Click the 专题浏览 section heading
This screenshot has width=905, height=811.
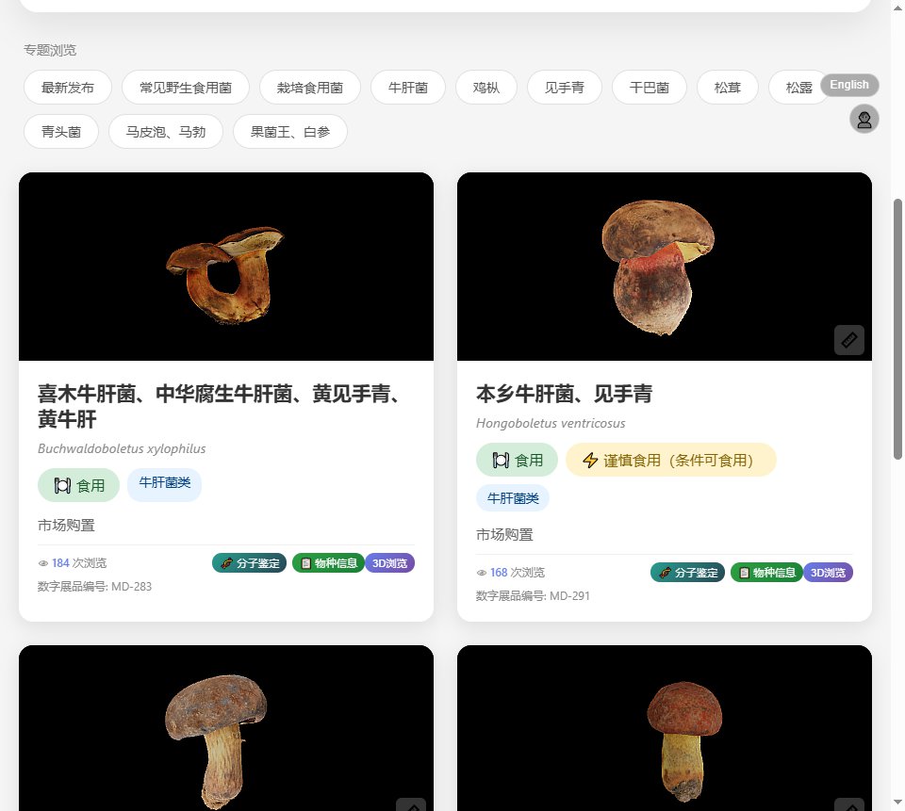click(50, 50)
